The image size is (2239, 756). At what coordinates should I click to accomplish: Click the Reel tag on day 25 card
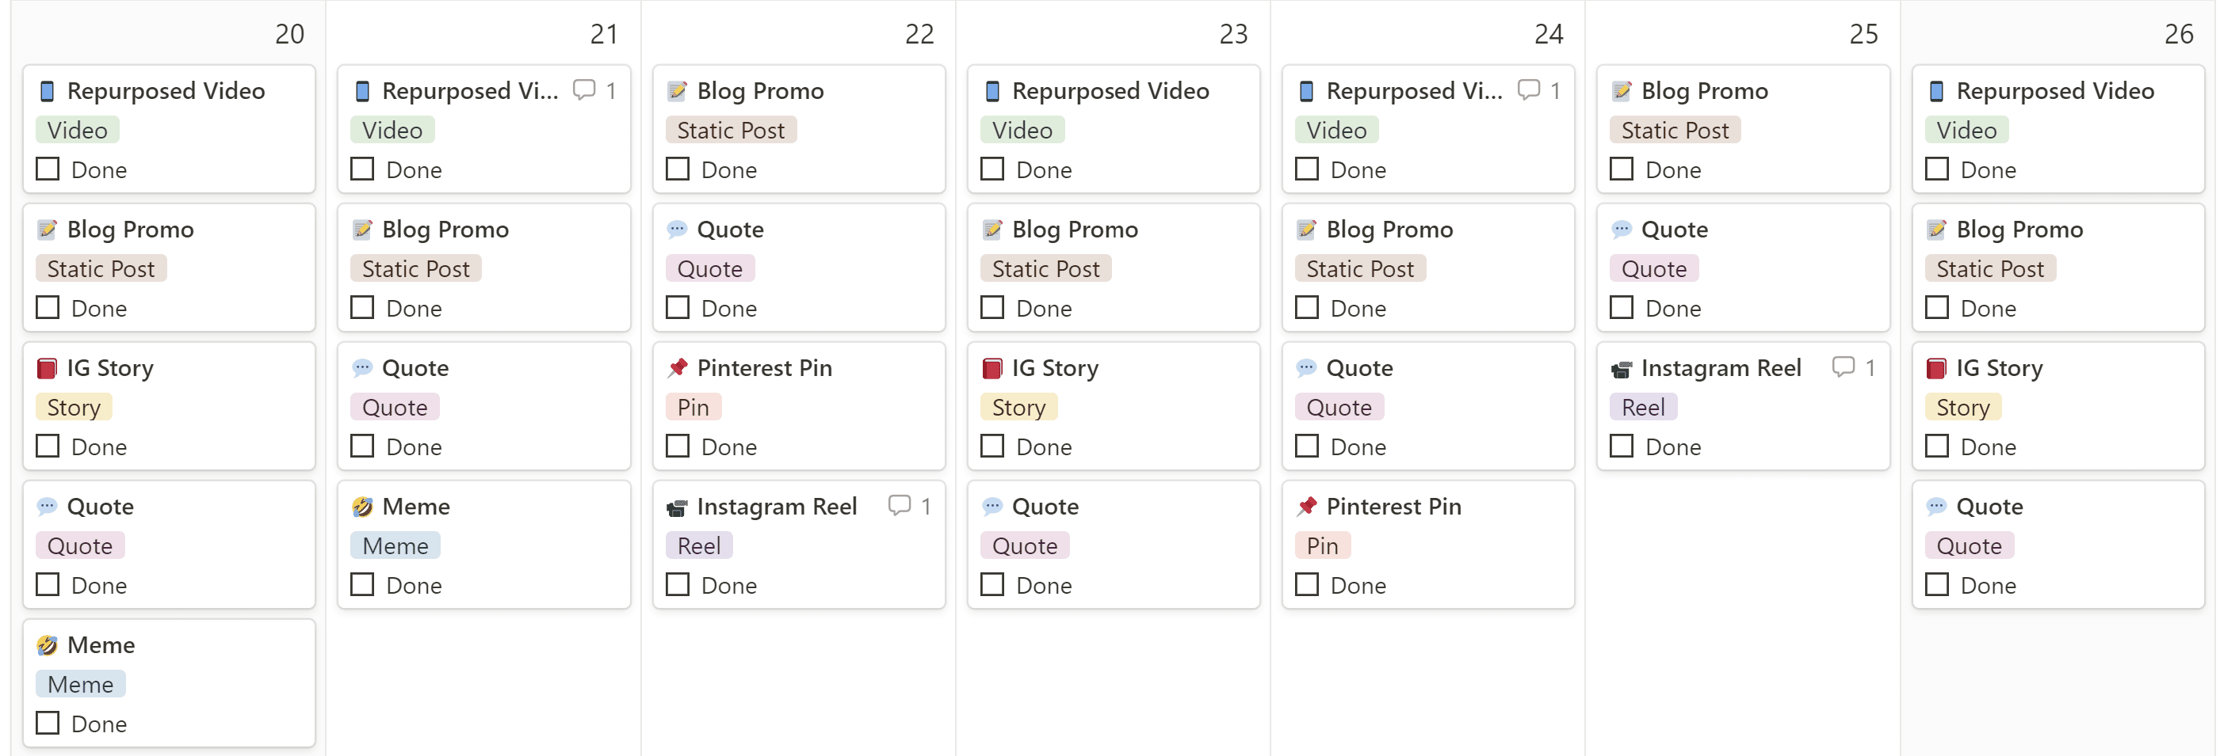pyautogui.click(x=1643, y=407)
